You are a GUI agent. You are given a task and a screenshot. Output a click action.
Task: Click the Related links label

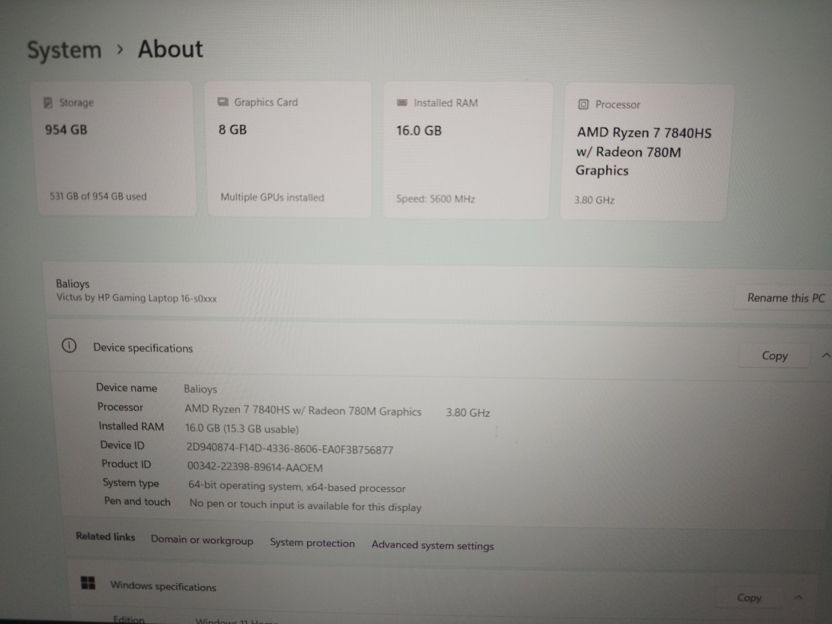tap(105, 537)
